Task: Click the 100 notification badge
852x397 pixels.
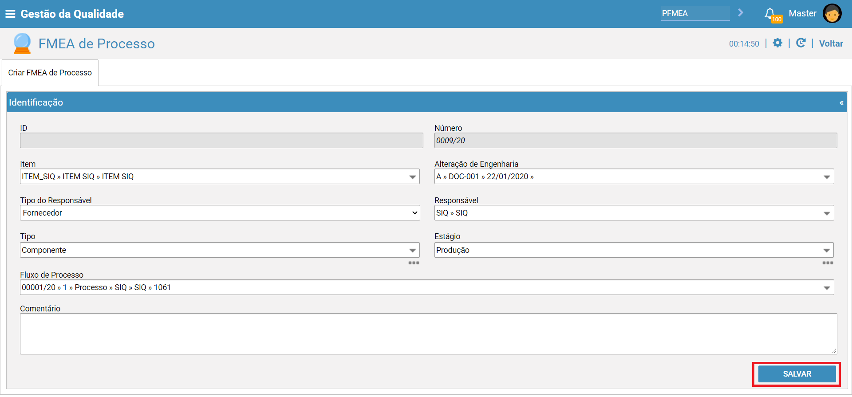Action: (777, 19)
